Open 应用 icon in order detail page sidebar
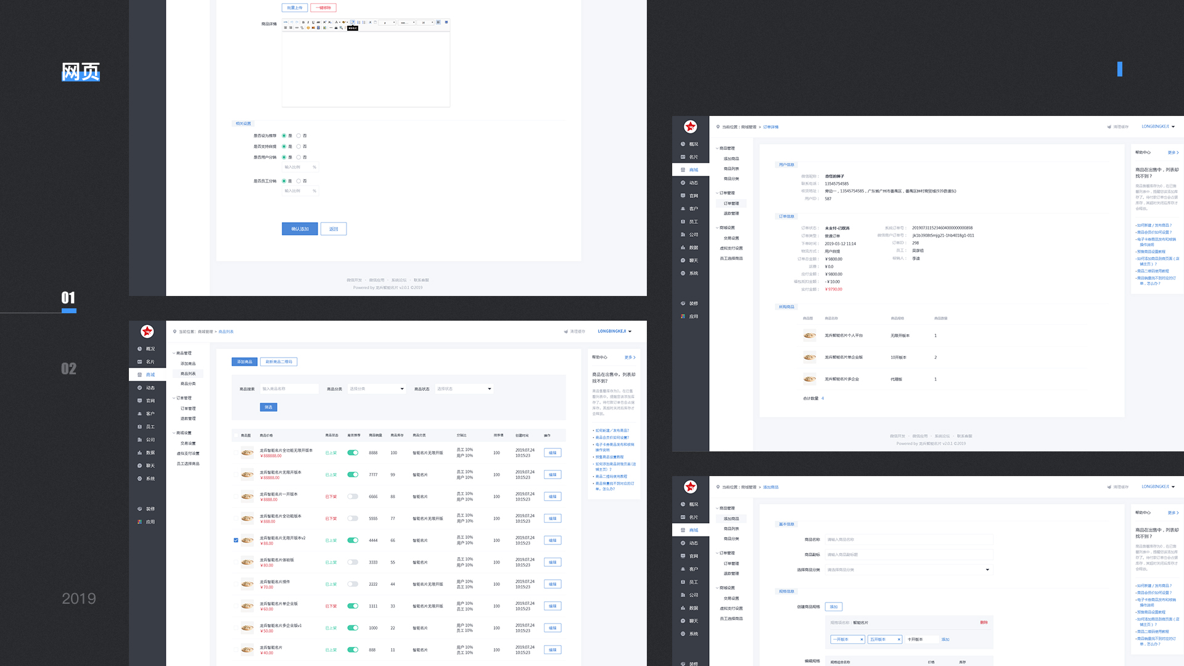The width and height of the screenshot is (1184, 666). [683, 316]
